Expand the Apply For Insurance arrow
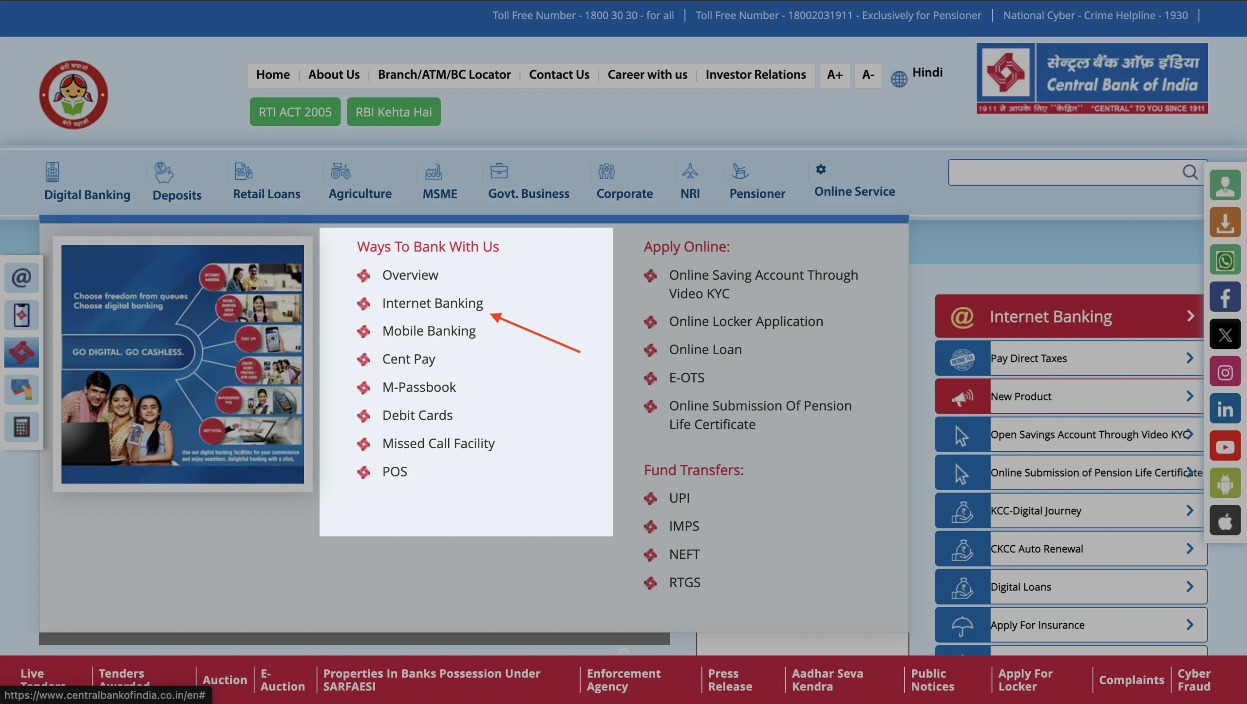 [x=1190, y=624]
